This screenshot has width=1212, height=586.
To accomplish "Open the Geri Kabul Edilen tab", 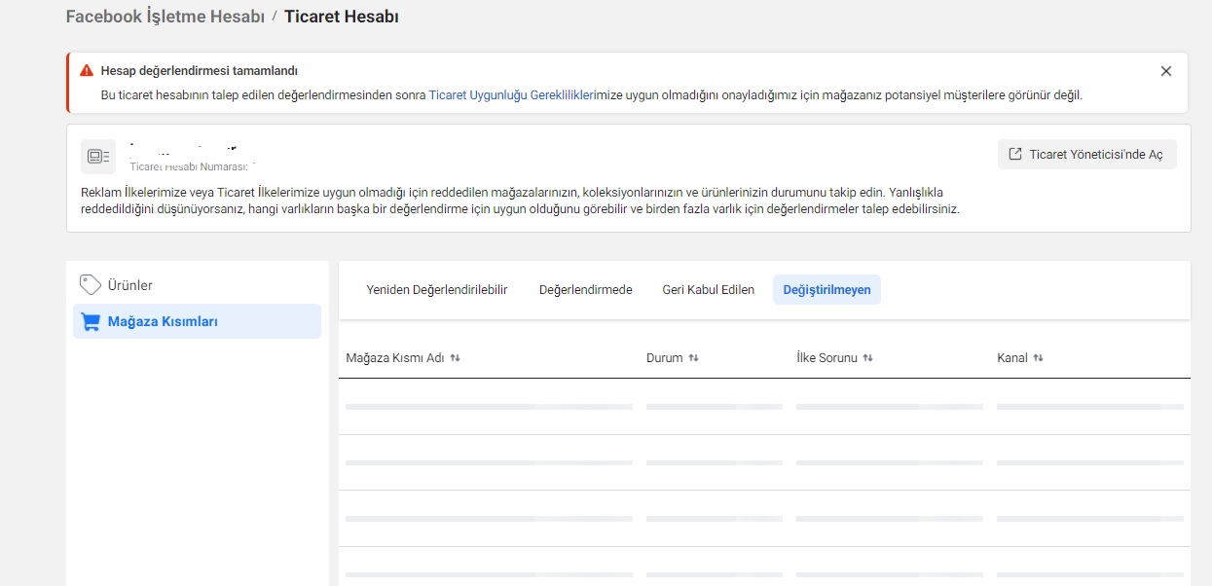I will (x=708, y=290).
